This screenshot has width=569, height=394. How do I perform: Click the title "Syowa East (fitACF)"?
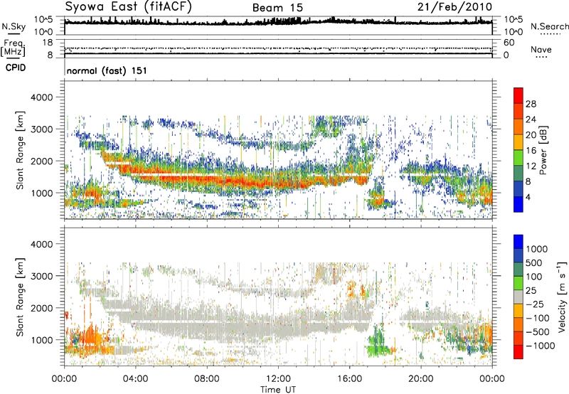128,7
